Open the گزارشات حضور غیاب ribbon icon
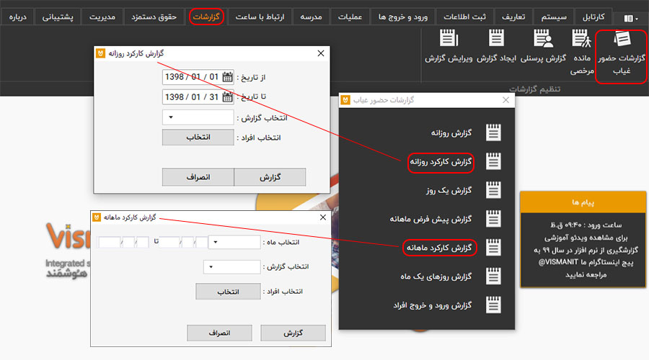The height and width of the screenshot is (360, 649). [622, 40]
